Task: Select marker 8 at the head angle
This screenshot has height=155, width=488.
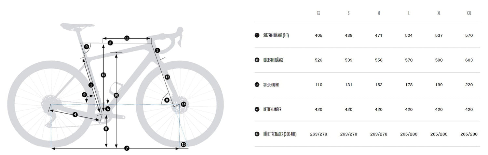Action: click(x=167, y=100)
